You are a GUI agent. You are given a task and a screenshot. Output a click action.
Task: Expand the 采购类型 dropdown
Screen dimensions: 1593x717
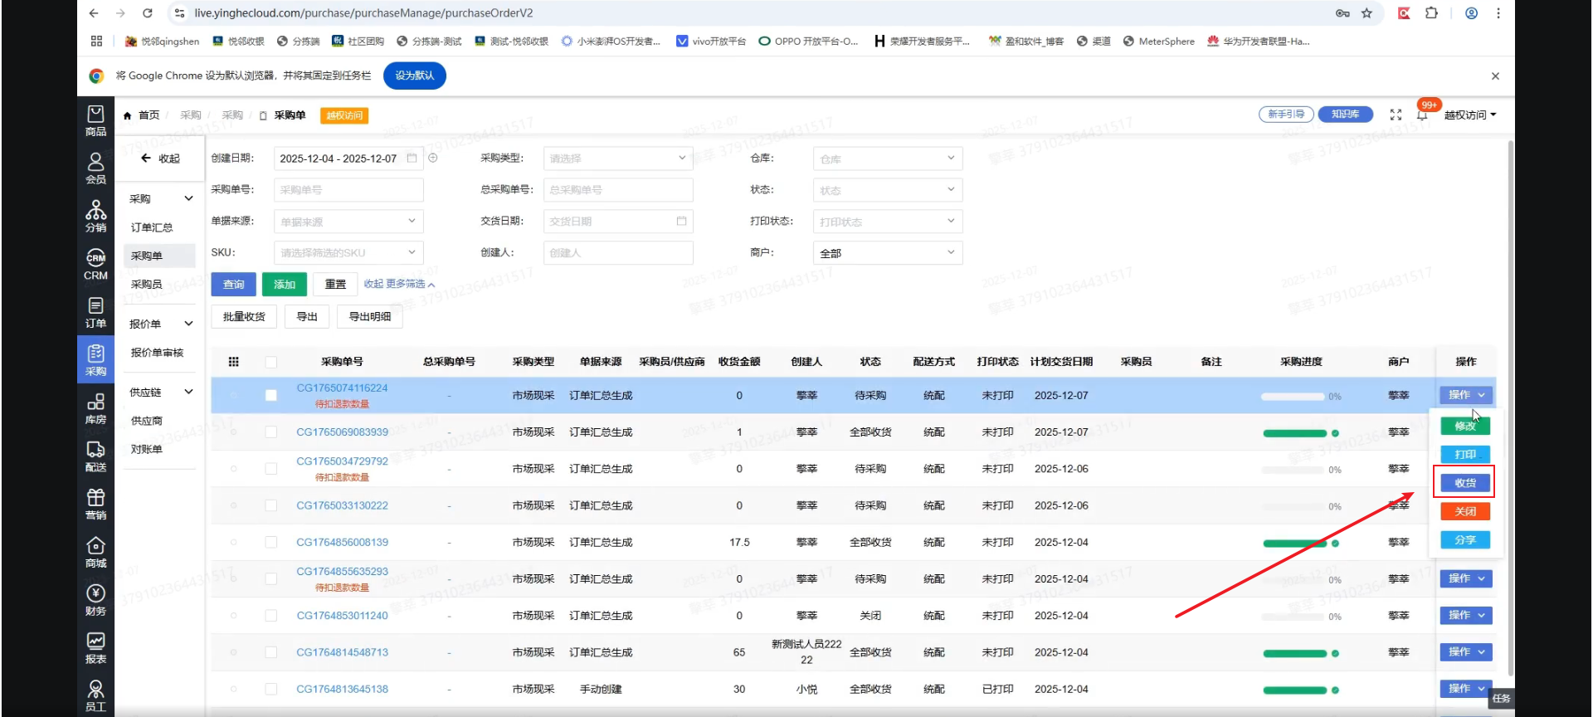(x=617, y=159)
